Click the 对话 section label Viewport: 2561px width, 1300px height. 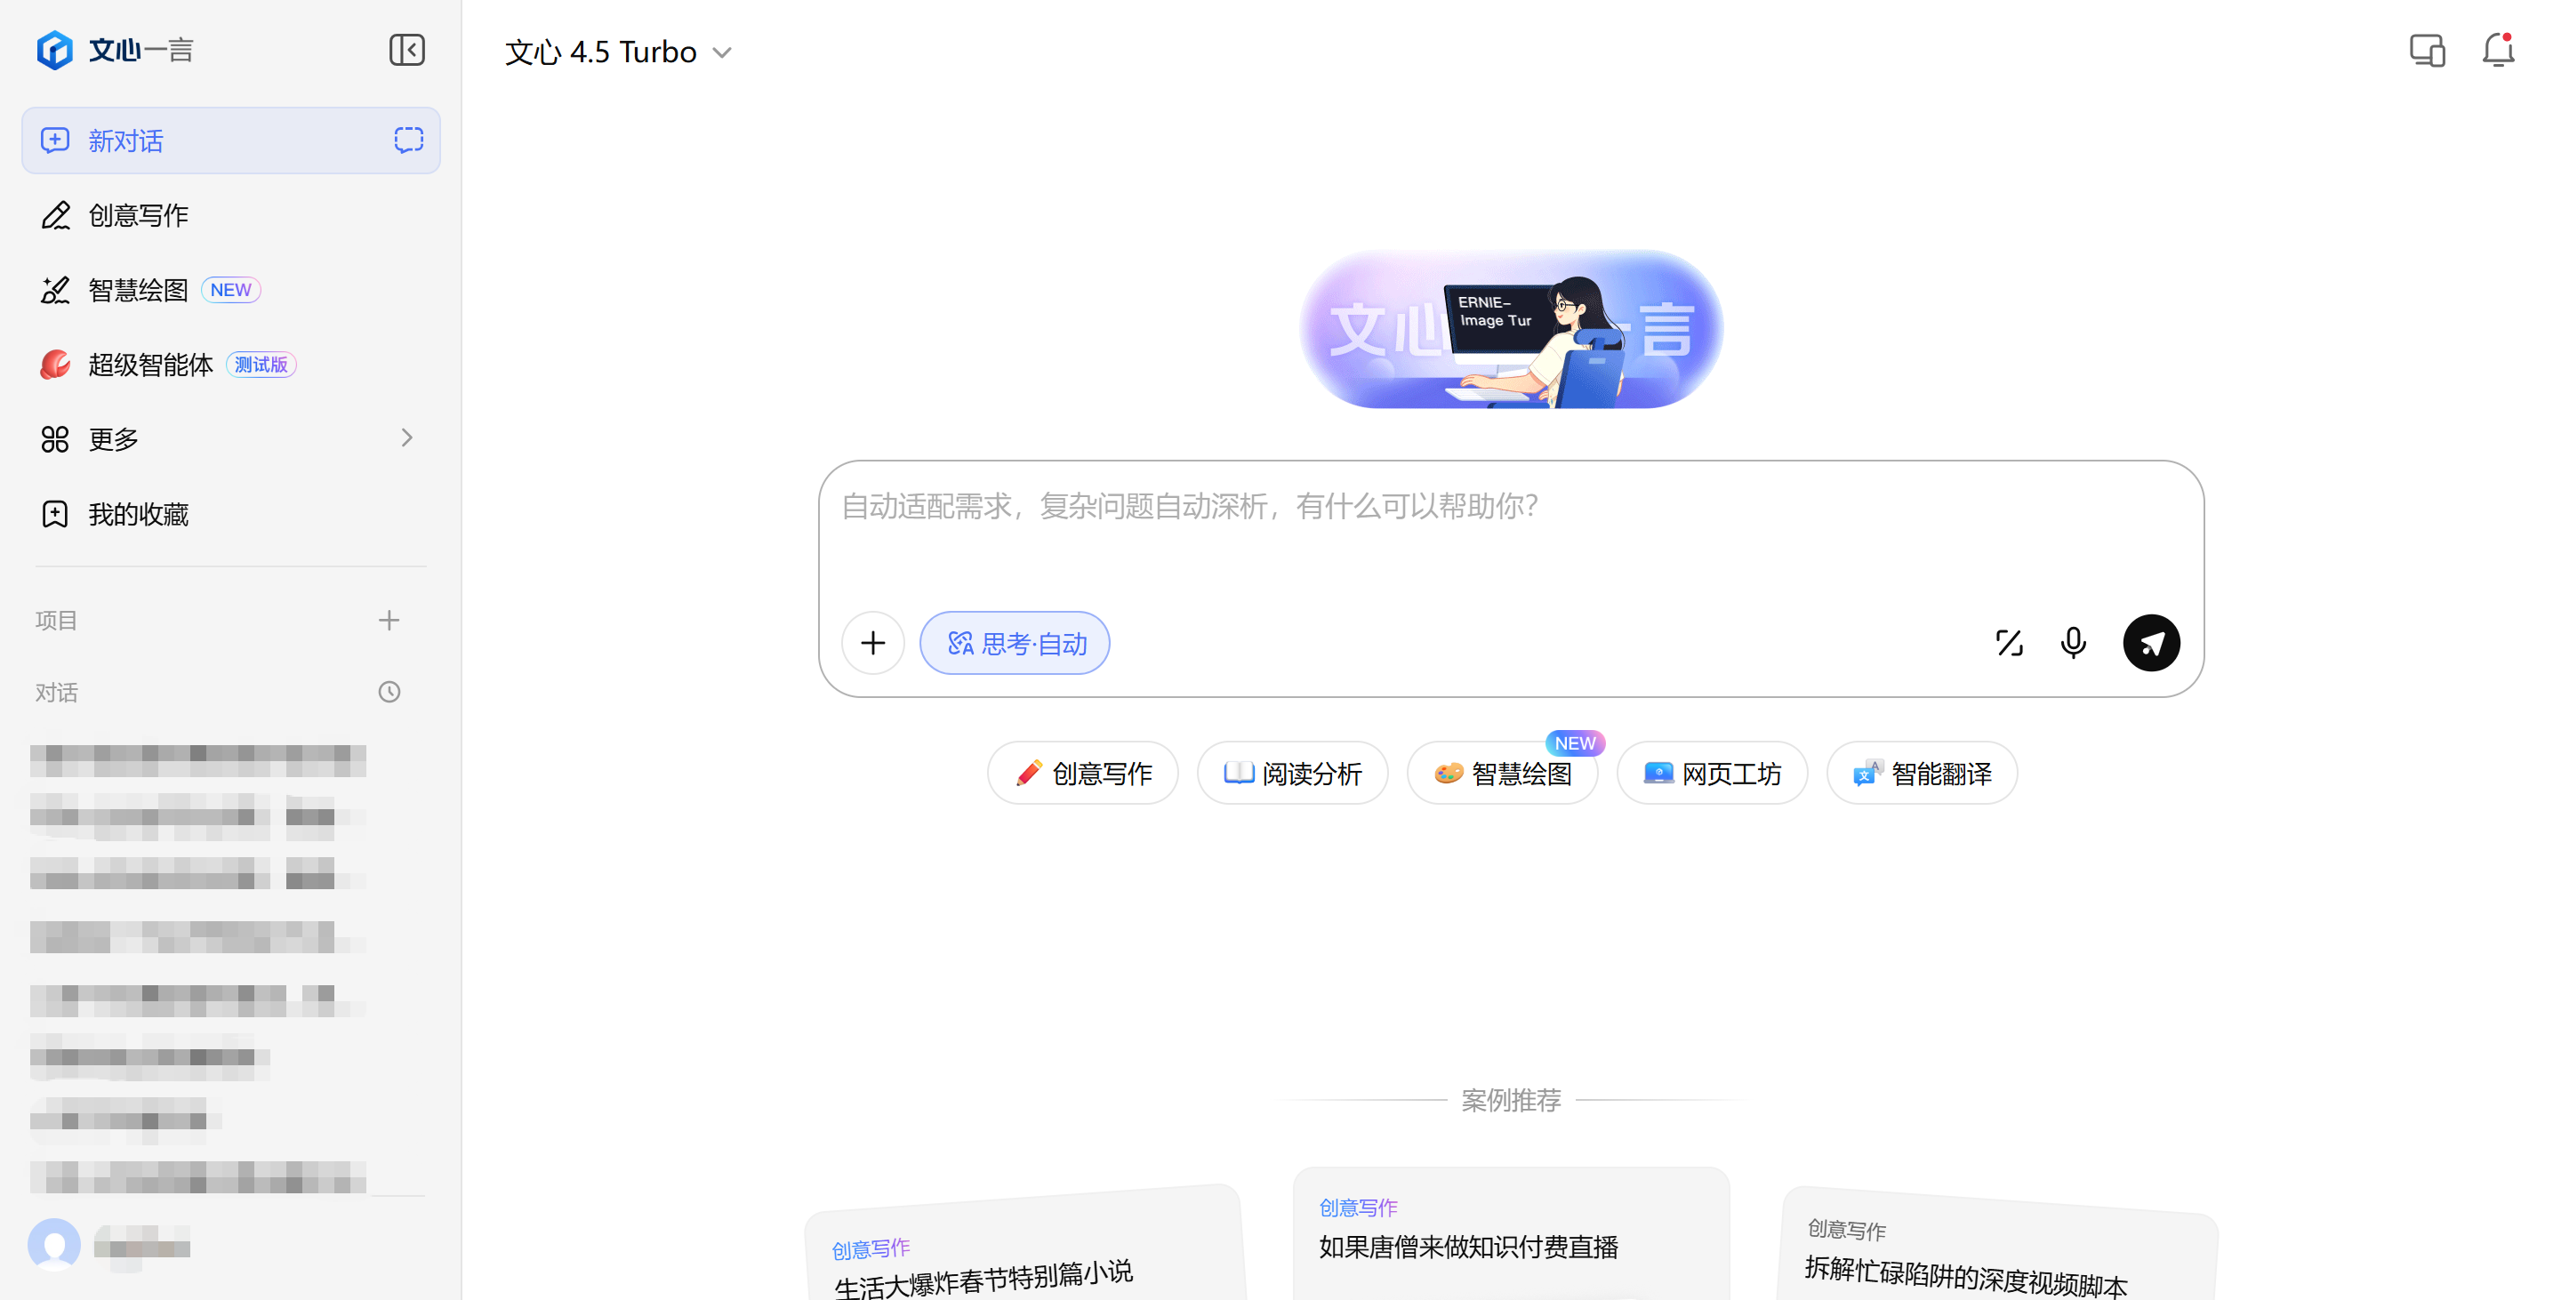click(x=56, y=693)
